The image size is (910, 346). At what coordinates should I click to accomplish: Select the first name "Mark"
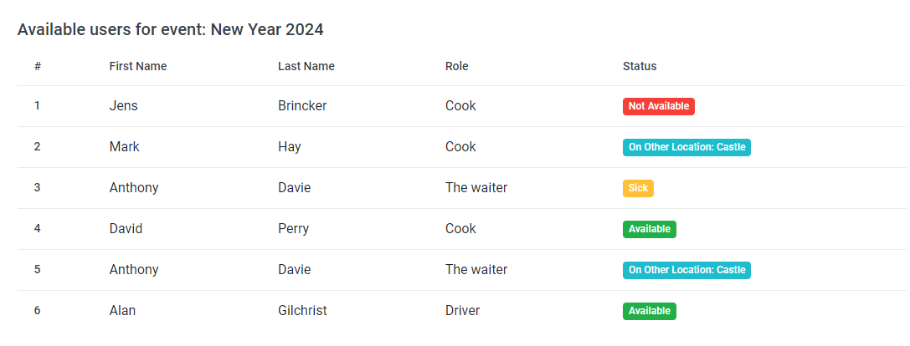click(x=124, y=147)
